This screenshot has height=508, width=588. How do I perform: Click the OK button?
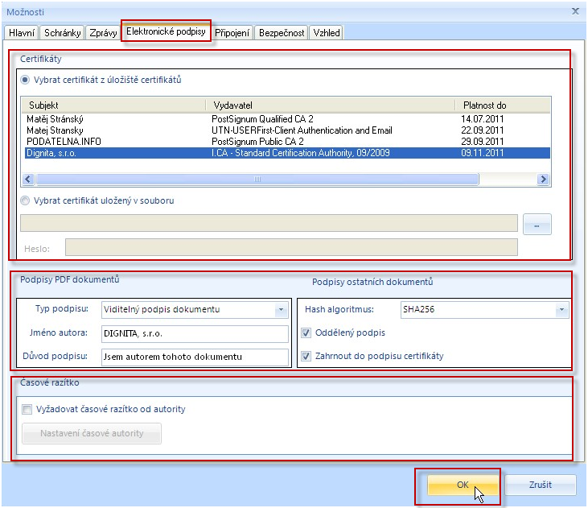click(x=463, y=485)
